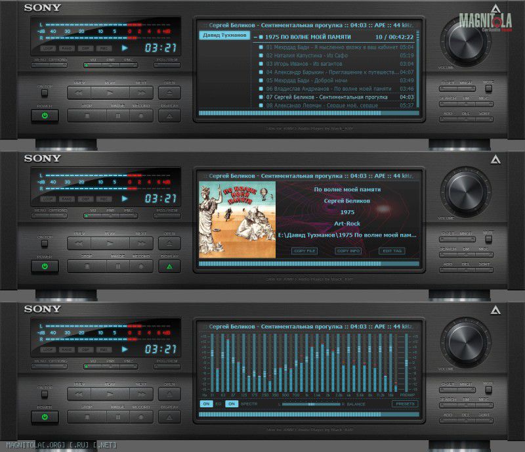Toggle the Spectr ON switch in equalizer
Screen dimensions: 525x452
click(x=232, y=403)
